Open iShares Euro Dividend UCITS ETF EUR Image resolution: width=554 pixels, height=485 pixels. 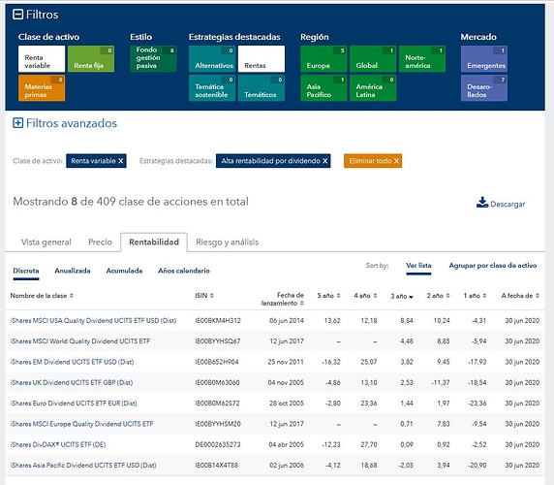pyautogui.click(x=74, y=403)
